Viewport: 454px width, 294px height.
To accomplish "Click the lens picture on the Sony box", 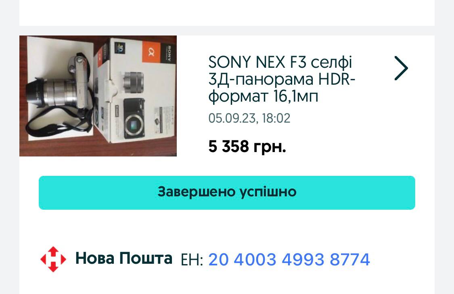I will (134, 82).
